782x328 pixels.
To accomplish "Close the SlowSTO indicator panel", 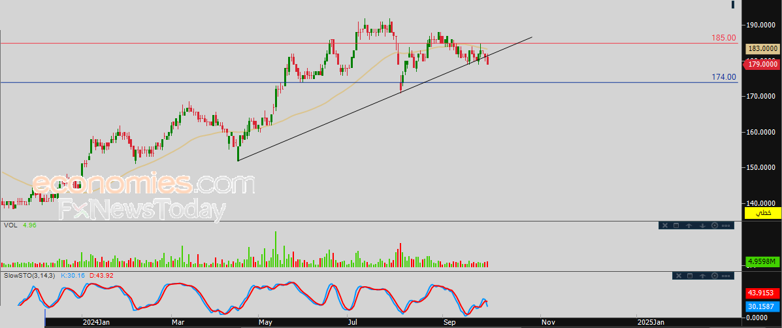I will (677, 276).
